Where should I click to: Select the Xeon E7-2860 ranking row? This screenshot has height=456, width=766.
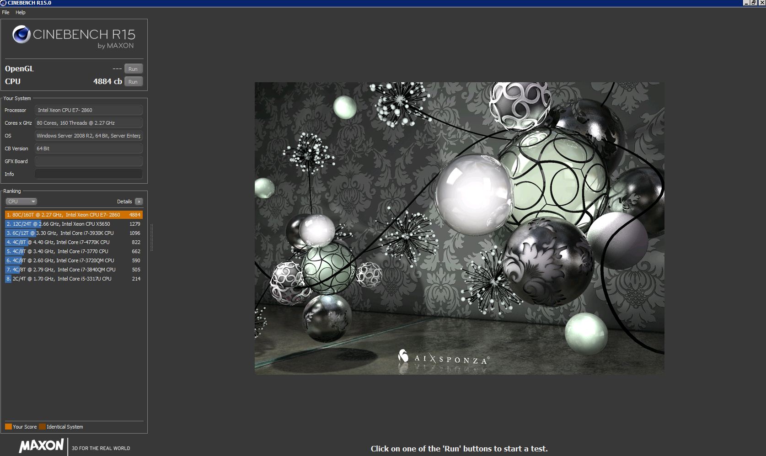tap(74, 215)
